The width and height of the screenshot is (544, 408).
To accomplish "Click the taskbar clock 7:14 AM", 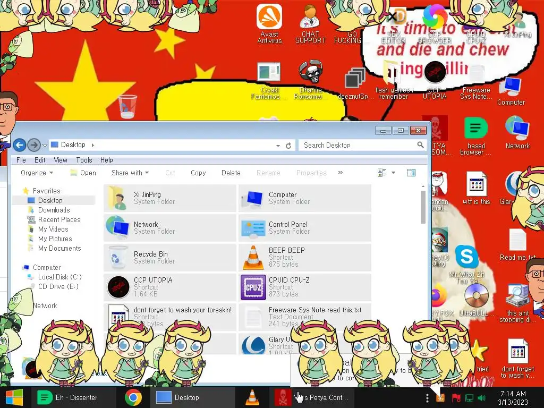I will [x=513, y=398].
